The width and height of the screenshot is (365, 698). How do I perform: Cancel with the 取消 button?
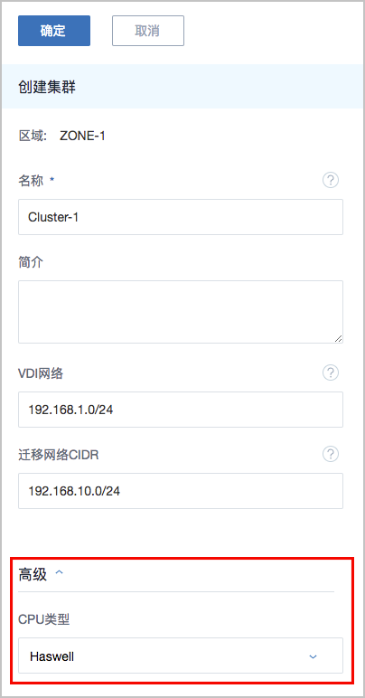[x=148, y=31]
